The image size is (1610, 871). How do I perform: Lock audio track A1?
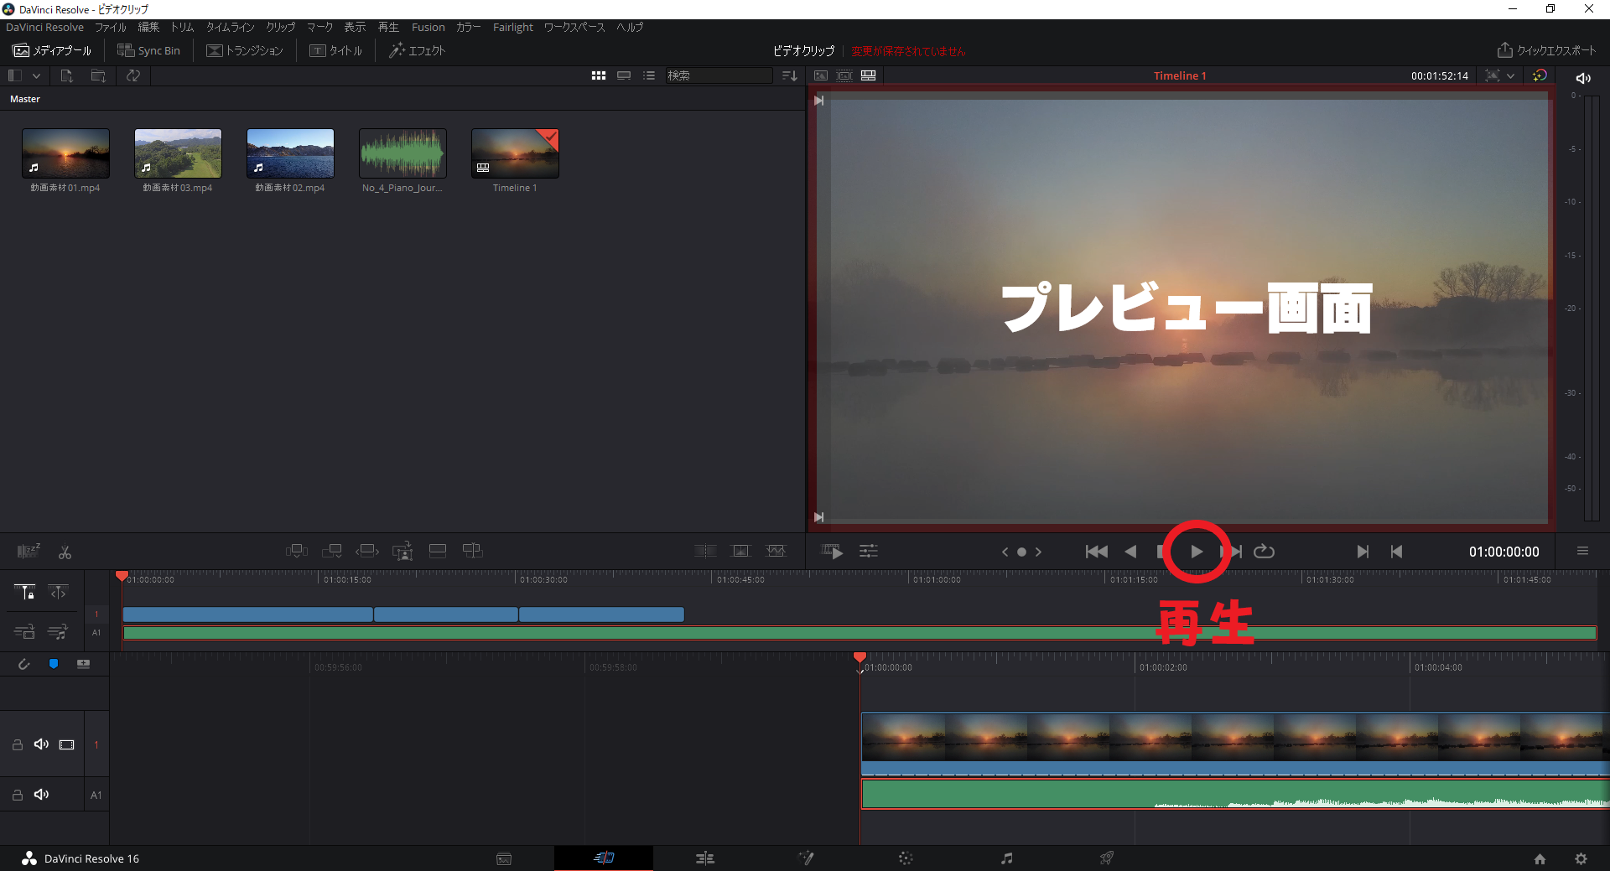tap(17, 795)
